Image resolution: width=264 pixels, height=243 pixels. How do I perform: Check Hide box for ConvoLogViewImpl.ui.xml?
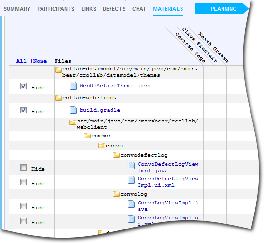coord(23,221)
